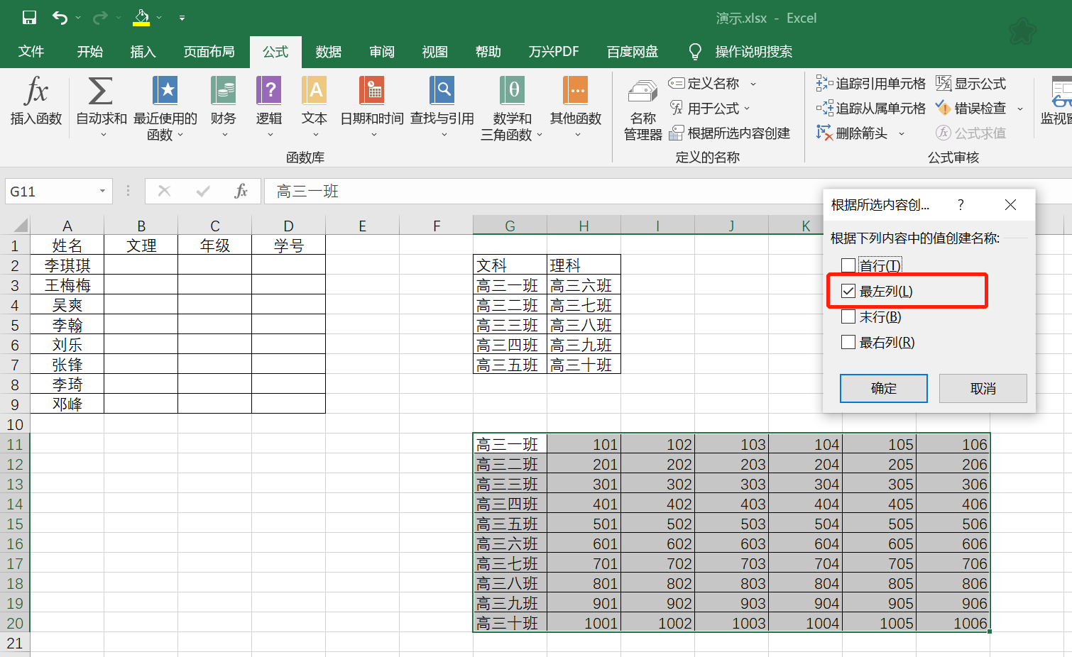
Task: Switch to the Page Layout (页面布局) tab
Action: (x=209, y=52)
